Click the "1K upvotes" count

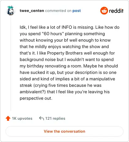click(22, 118)
